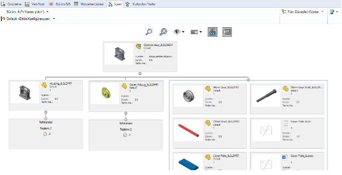Toggle the side panel layout button
342x175 pixels.
pos(227,32)
